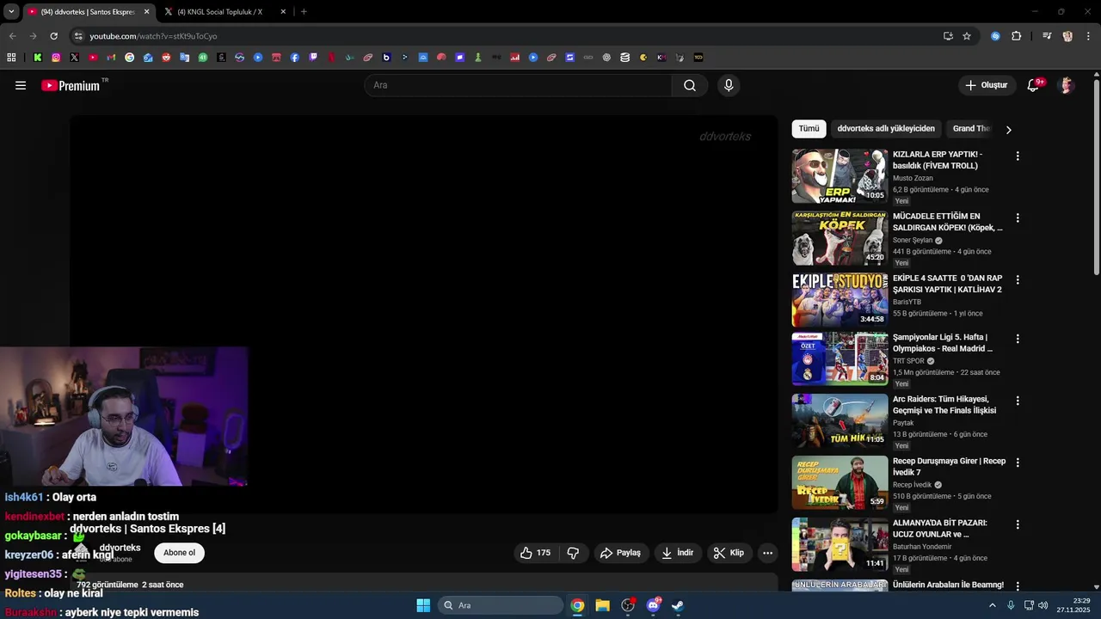This screenshot has height=619, width=1101.
Task: Open Chrome extensions puzzle icon
Action: [x=1016, y=36]
